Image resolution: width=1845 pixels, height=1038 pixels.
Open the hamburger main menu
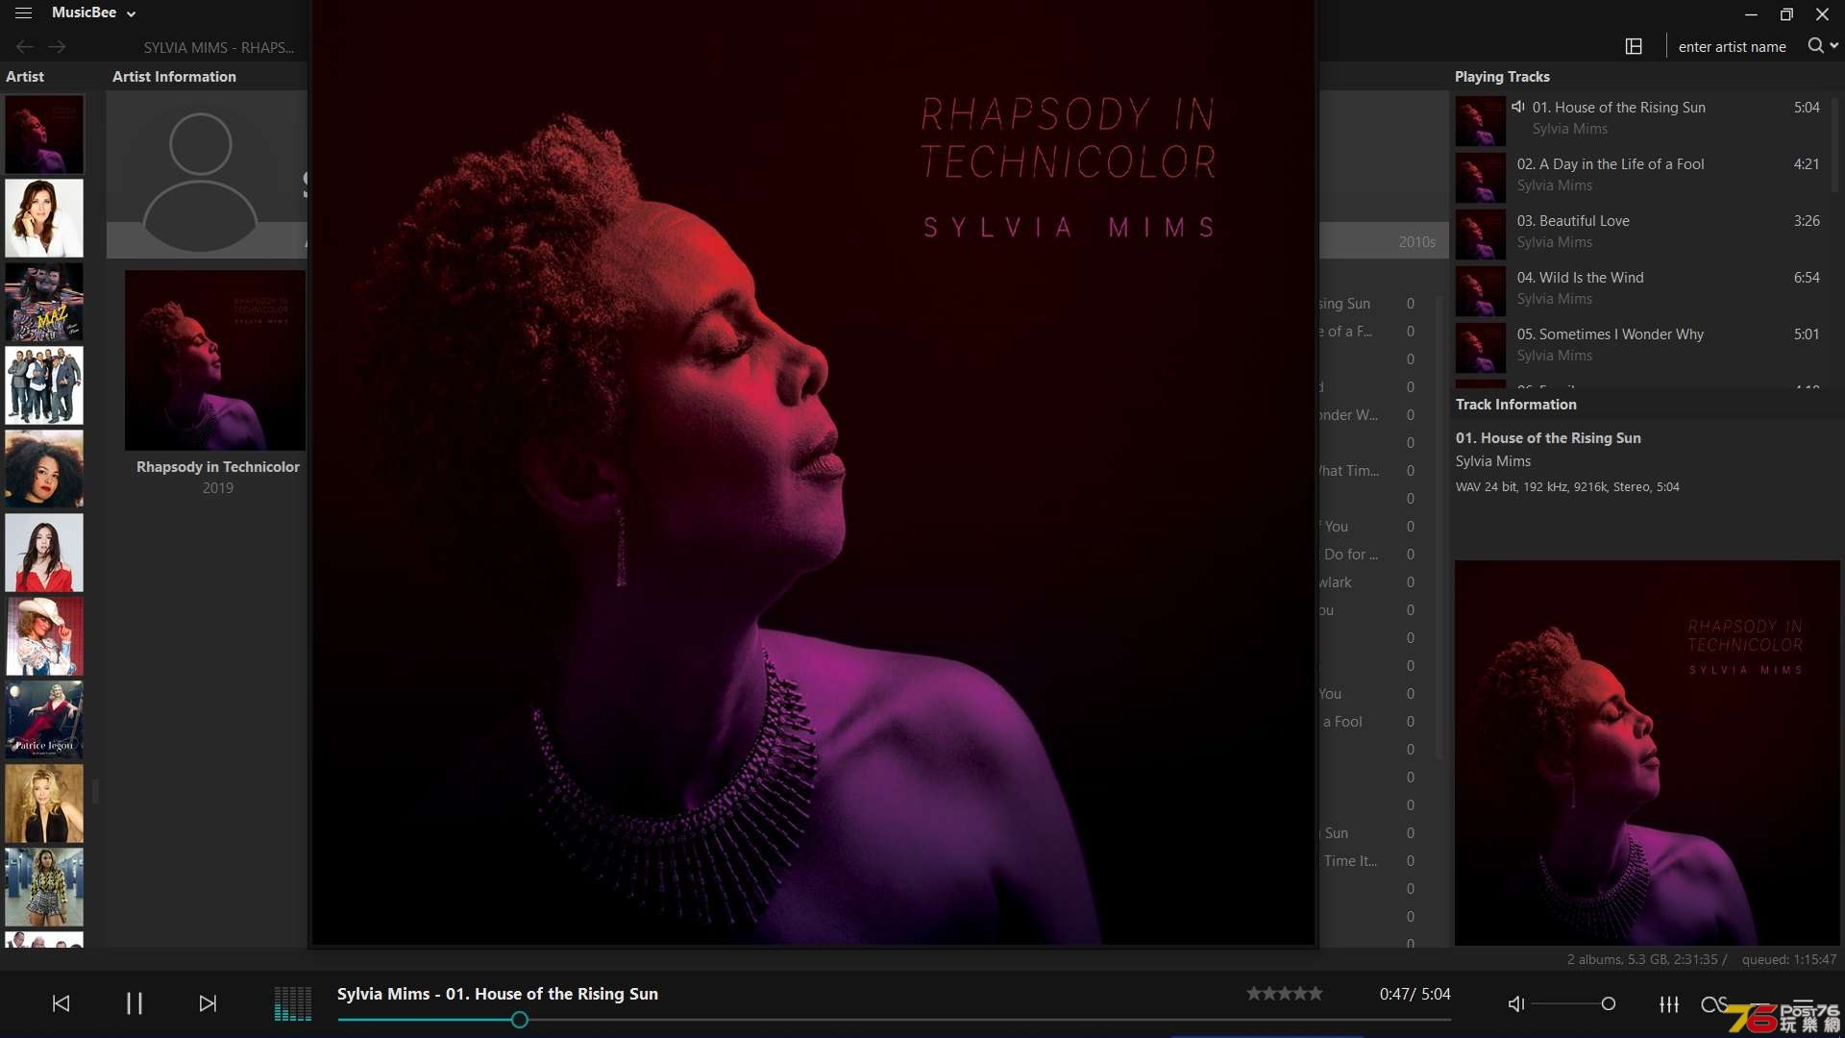pos(23,13)
